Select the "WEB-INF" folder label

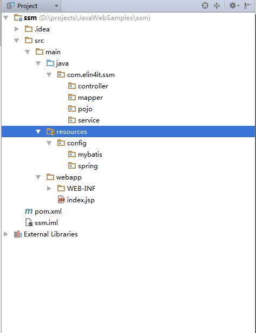[81, 188]
